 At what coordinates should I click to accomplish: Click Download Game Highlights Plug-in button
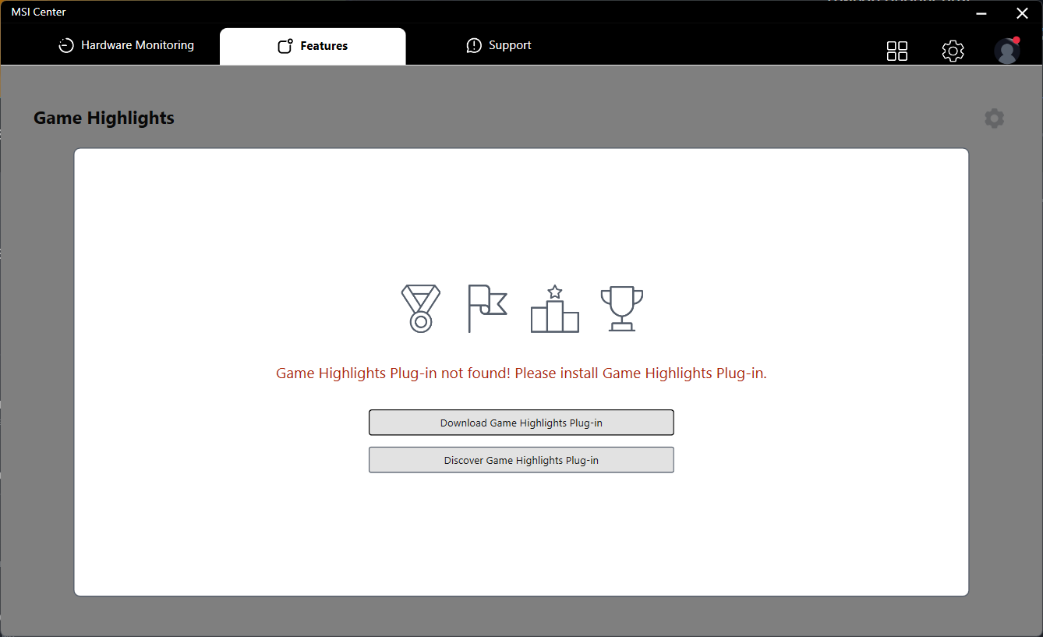coord(521,423)
